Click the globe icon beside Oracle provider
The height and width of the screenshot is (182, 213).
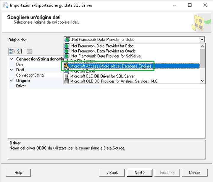pos(67,51)
